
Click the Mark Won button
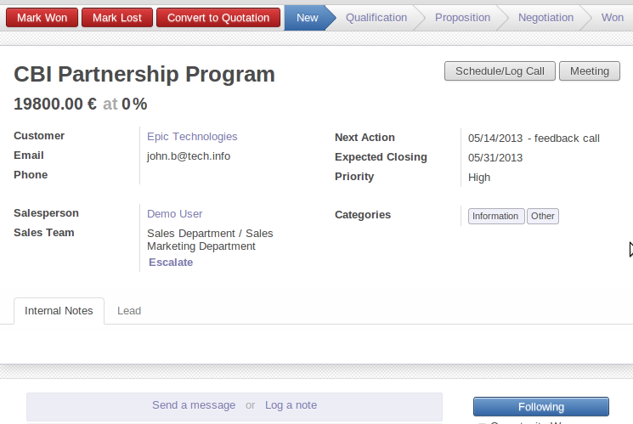pyautogui.click(x=41, y=18)
